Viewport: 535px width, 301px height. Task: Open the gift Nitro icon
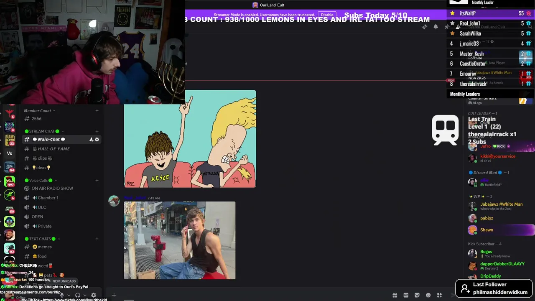coord(395,295)
